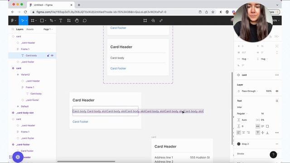290x163 pixels.
Task: Open text style library four-dots icon
Action: (277, 101)
